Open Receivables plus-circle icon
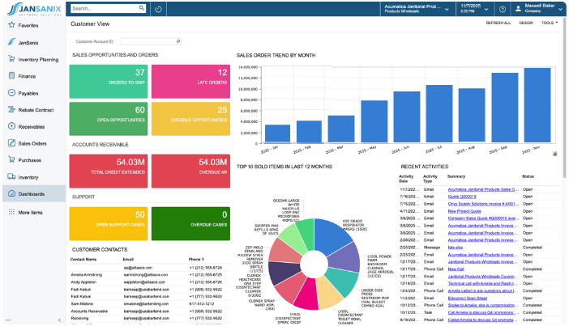 pyautogui.click(x=11, y=126)
